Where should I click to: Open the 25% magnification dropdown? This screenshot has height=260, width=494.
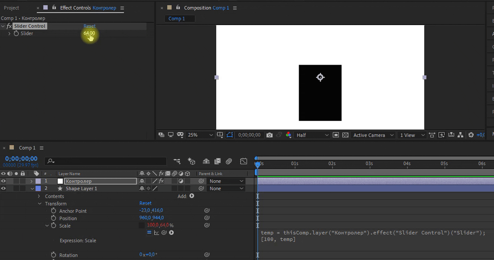[200, 135]
